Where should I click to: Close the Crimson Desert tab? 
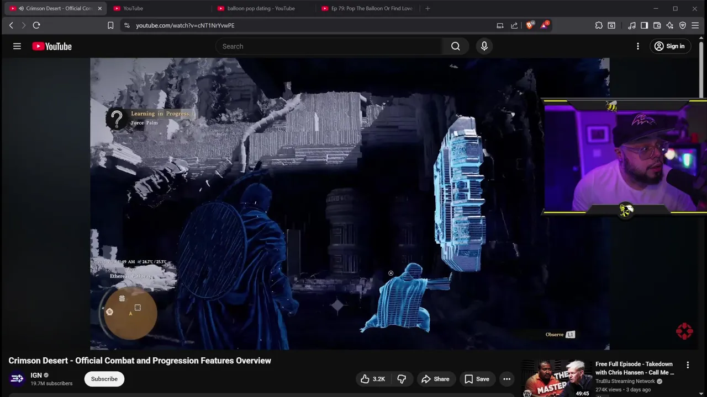(99, 8)
